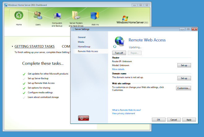Open Learn about centralized storage task
This screenshot has height=137, width=204.
click(43, 97)
